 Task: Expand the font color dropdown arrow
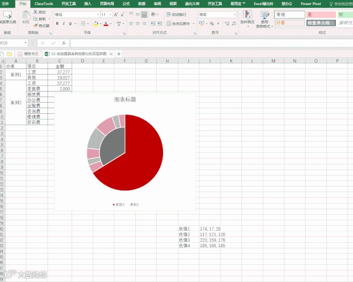[110, 23]
